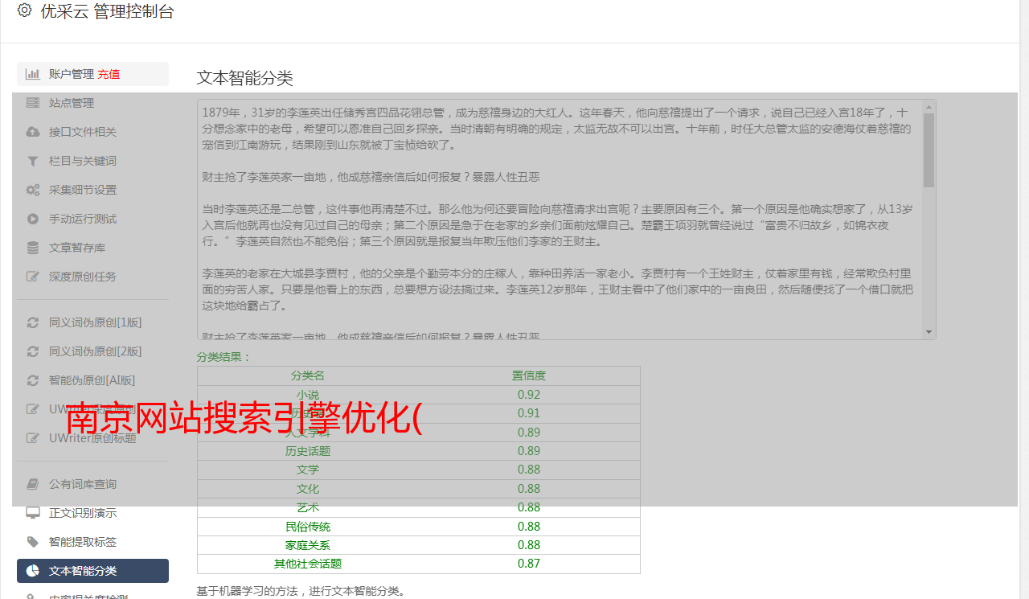Select the 其他社会话题 category cell

pos(308,564)
